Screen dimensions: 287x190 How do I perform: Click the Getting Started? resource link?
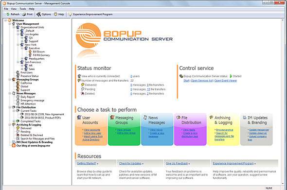tap(87, 163)
